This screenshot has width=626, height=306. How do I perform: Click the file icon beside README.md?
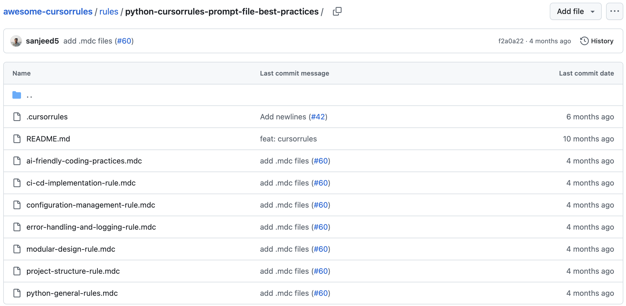tap(17, 139)
